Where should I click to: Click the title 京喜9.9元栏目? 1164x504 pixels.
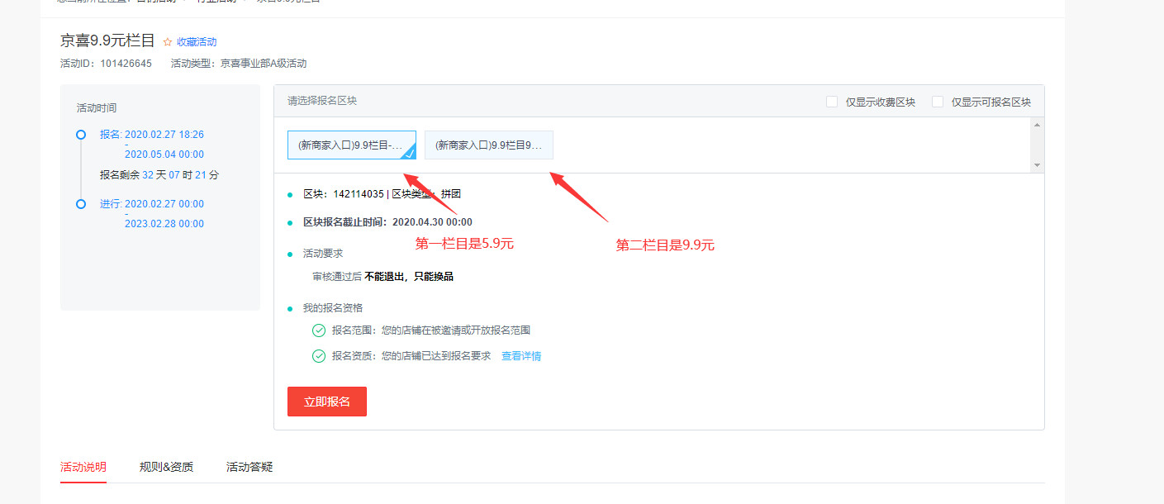coord(108,40)
